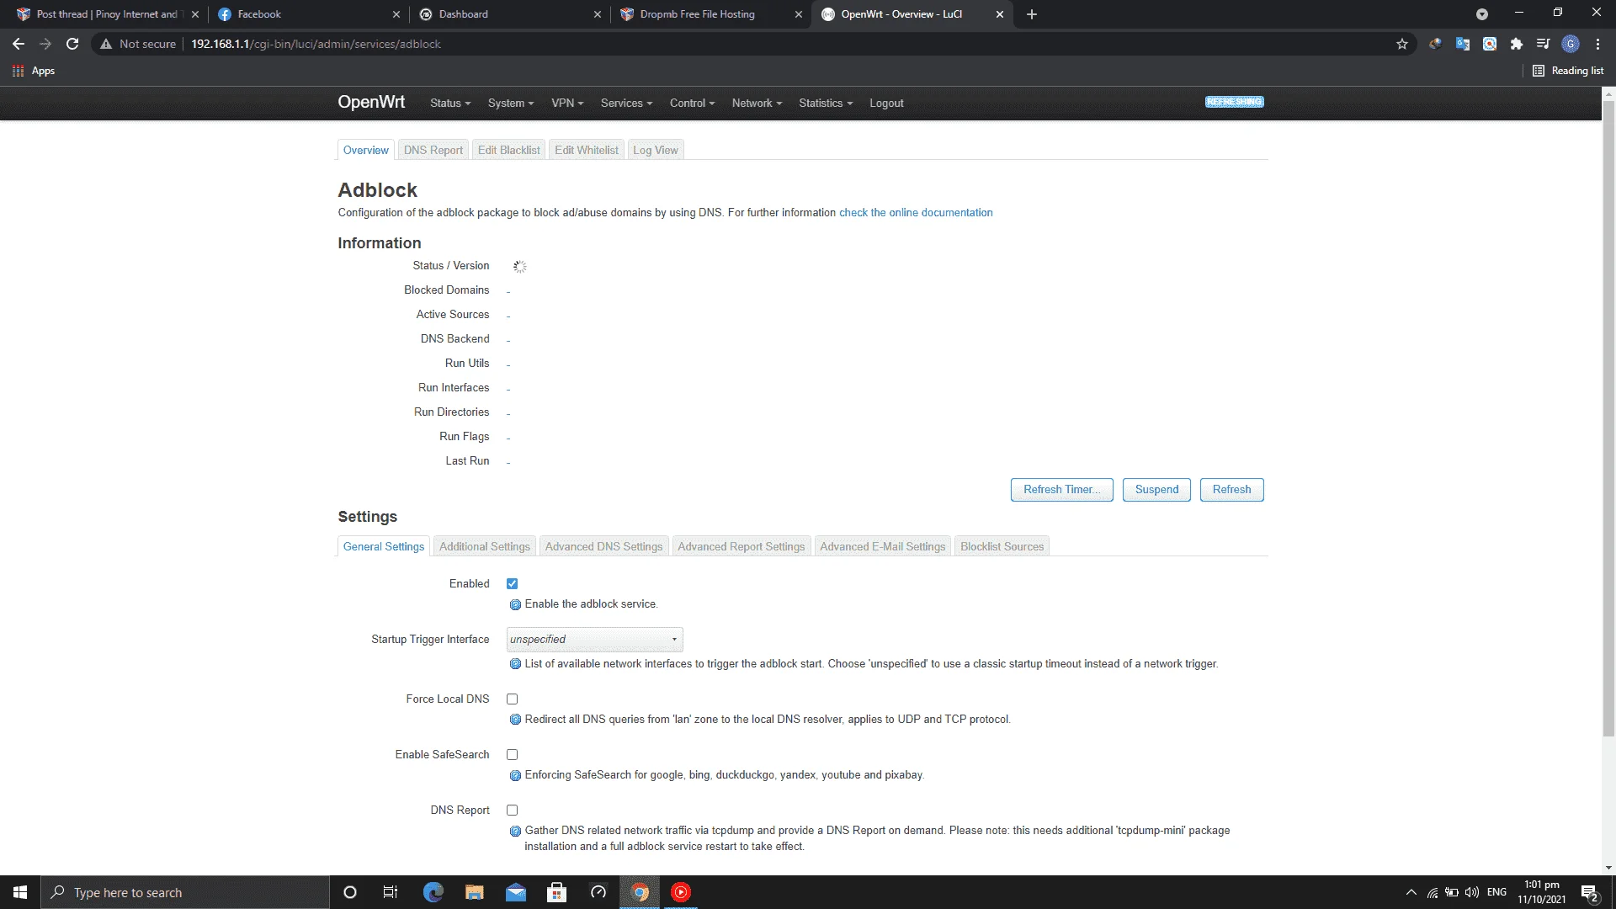Open the online documentation link
Screen dimensions: 1616x909
[916, 213]
